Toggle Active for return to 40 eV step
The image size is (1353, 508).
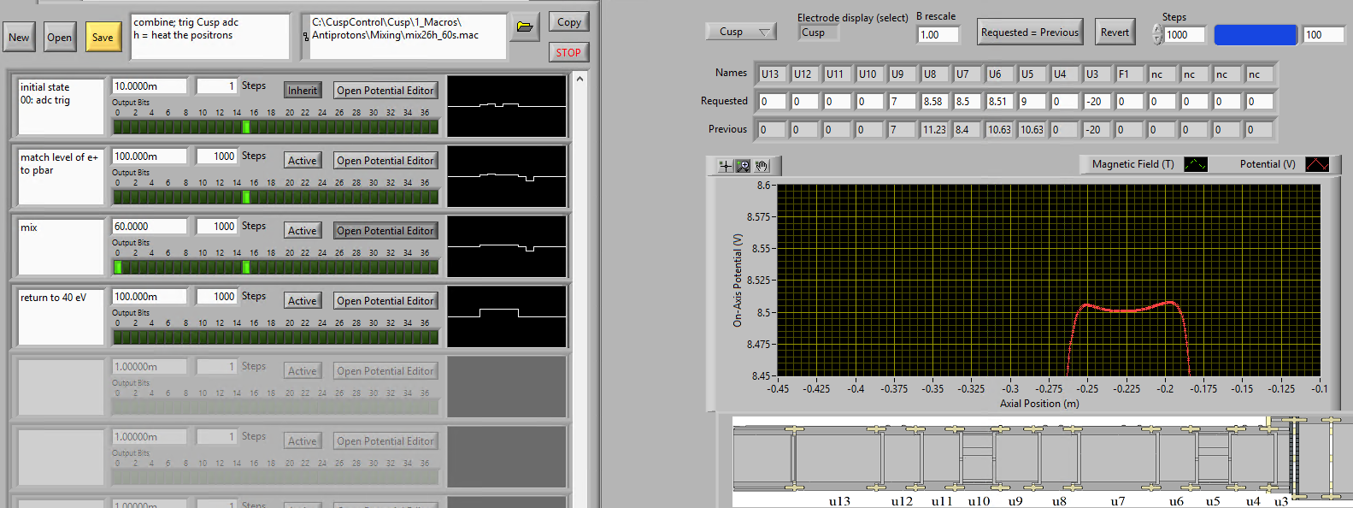point(303,301)
